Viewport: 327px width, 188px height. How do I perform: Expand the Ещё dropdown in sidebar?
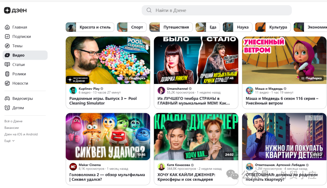pos(9,141)
